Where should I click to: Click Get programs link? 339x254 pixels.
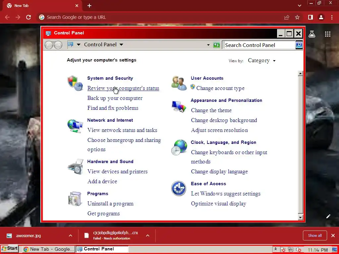[104, 213]
